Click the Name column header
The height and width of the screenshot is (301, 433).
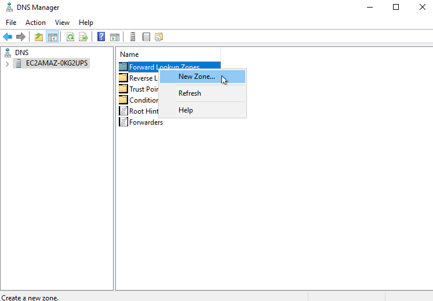point(129,54)
